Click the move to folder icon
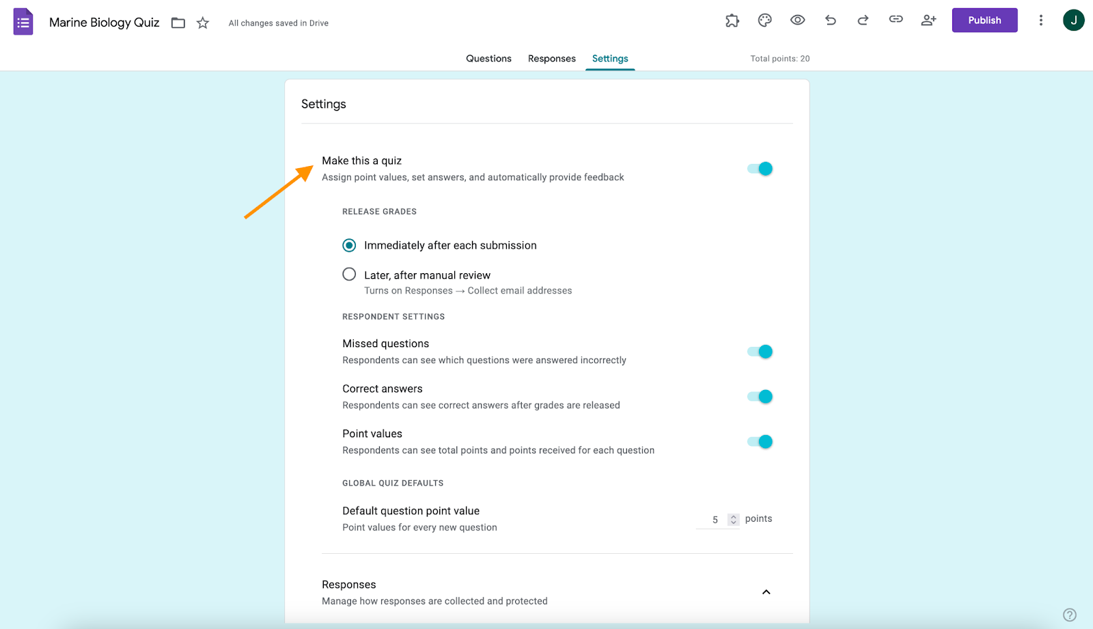 178,23
